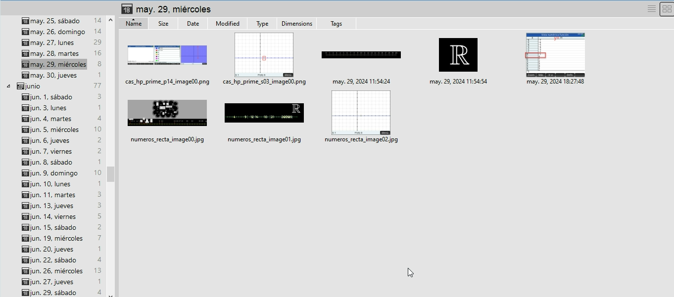Select thumbnail dated may. 29, 2024 11:54:24
This screenshot has height=297, width=674.
click(361, 55)
